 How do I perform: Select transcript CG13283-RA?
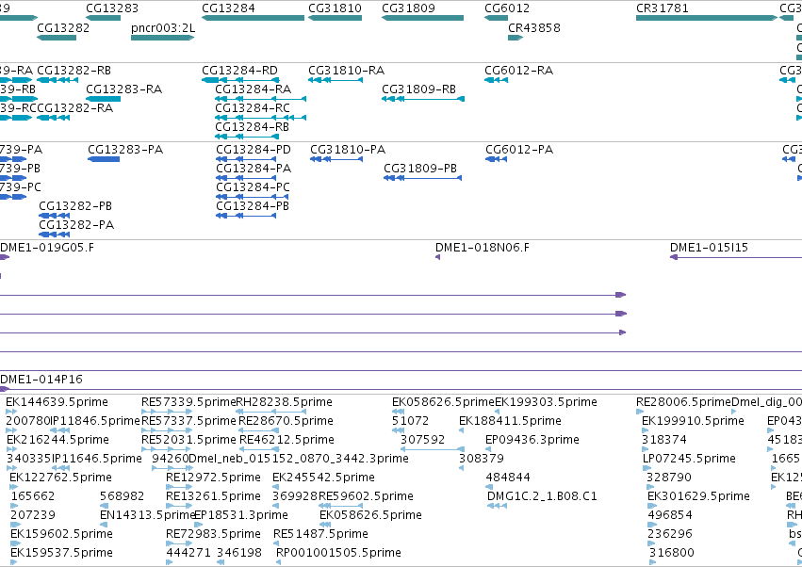click(x=104, y=99)
